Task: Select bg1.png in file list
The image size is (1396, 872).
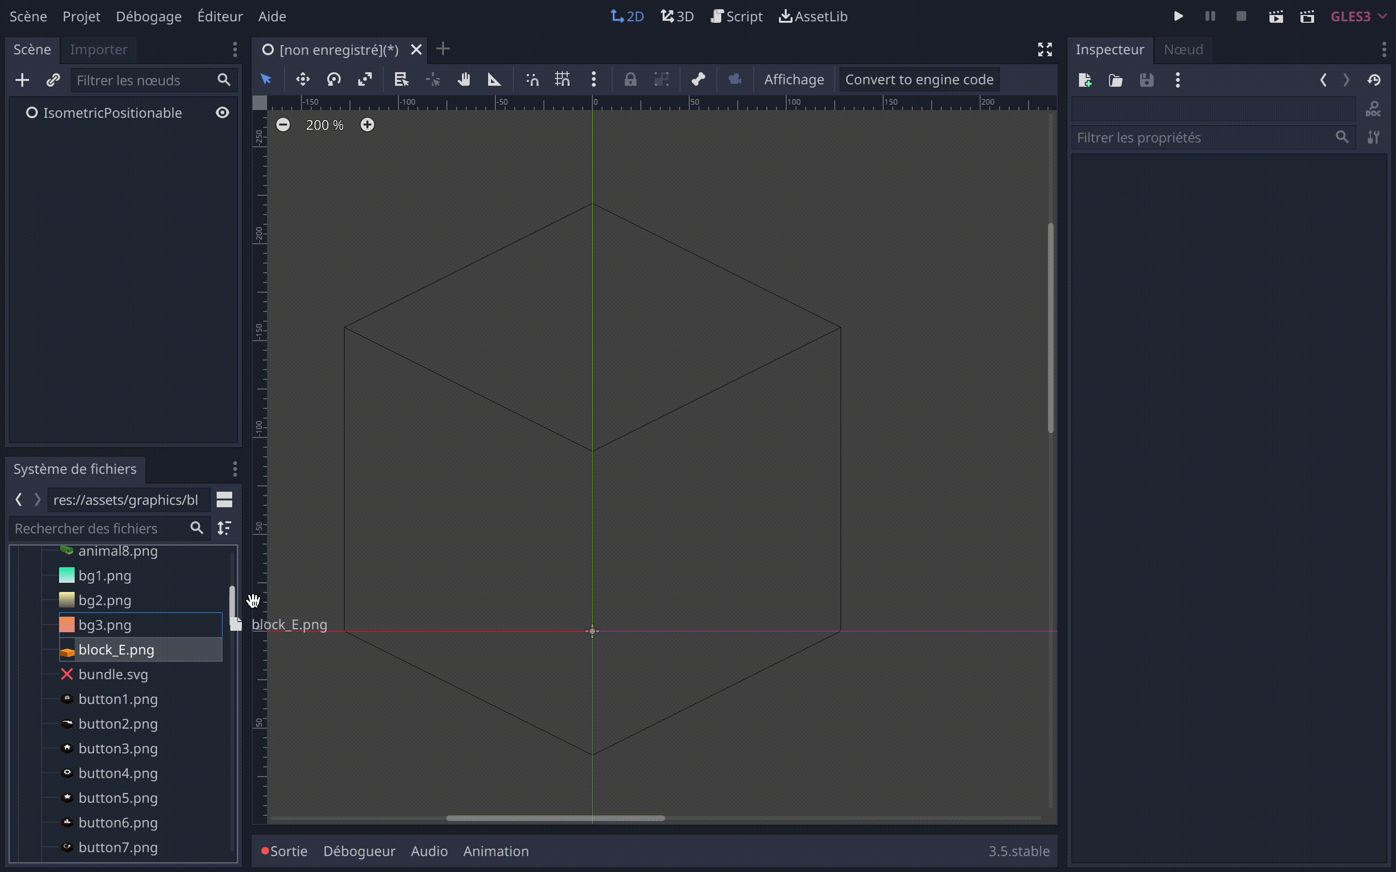Action: pyautogui.click(x=104, y=576)
